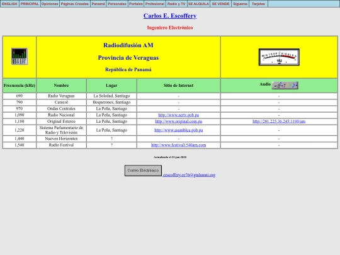
Task: Open the Portales menu
Action: click(x=136, y=4)
